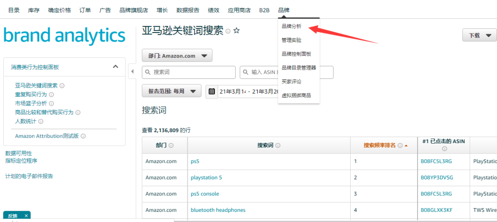The width and height of the screenshot is (497, 222).
Task: Click the playstation 5 search term link
Action: coord(206,178)
